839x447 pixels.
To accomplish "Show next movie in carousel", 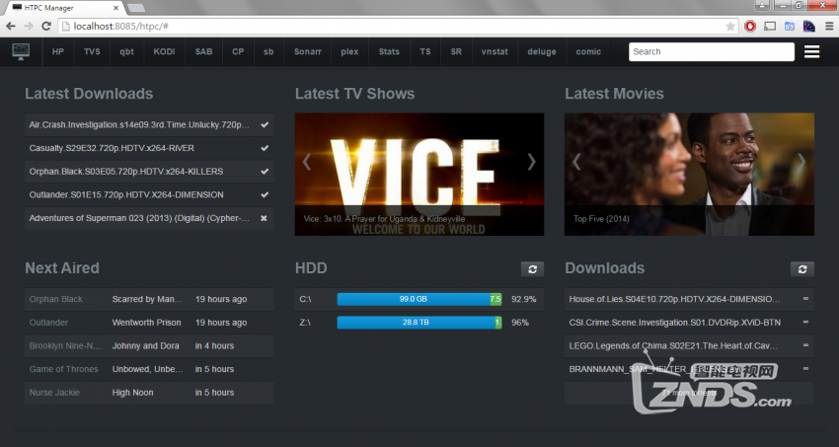I will pos(801,162).
